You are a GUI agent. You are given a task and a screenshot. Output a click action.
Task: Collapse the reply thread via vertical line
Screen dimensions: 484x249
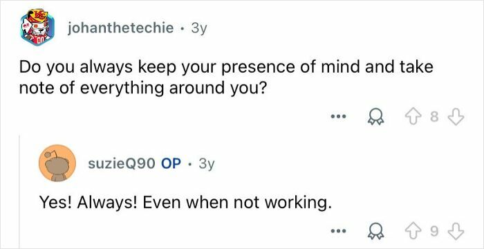click(x=20, y=192)
